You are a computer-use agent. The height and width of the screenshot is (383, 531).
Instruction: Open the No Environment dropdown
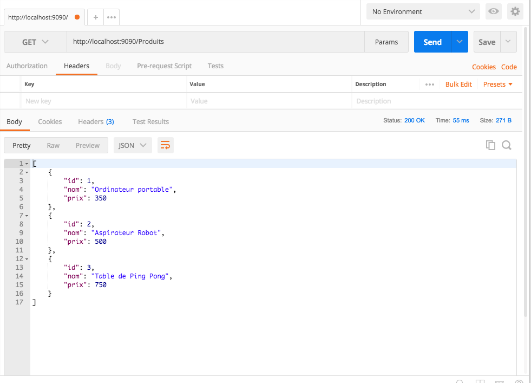423,11
